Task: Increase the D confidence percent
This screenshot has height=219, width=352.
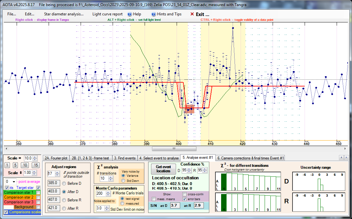Action: 189,168
